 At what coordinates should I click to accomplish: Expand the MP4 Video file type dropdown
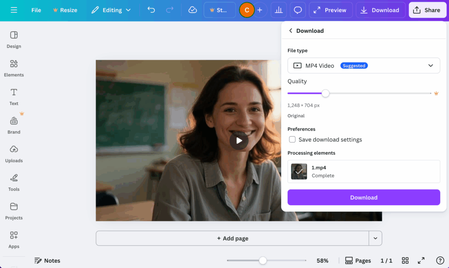363,66
